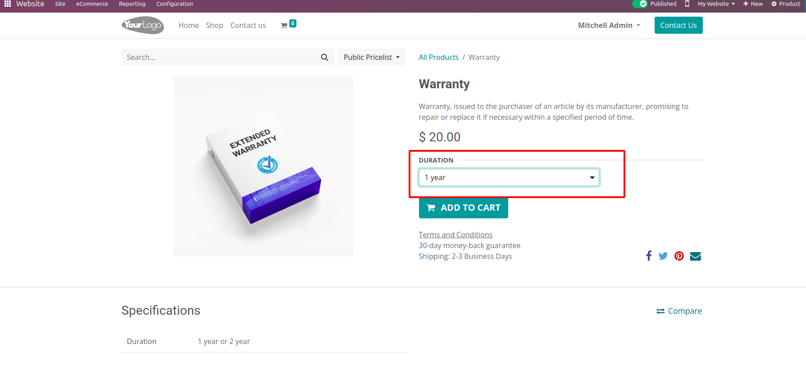Expand the My Website switcher
The width and height of the screenshot is (806, 380).
point(716,4)
